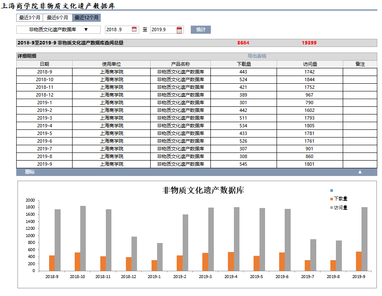Viewport: 382px width, 296px height.
Task: Select the 2019-7 date cell in table
Action: click(x=44, y=149)
